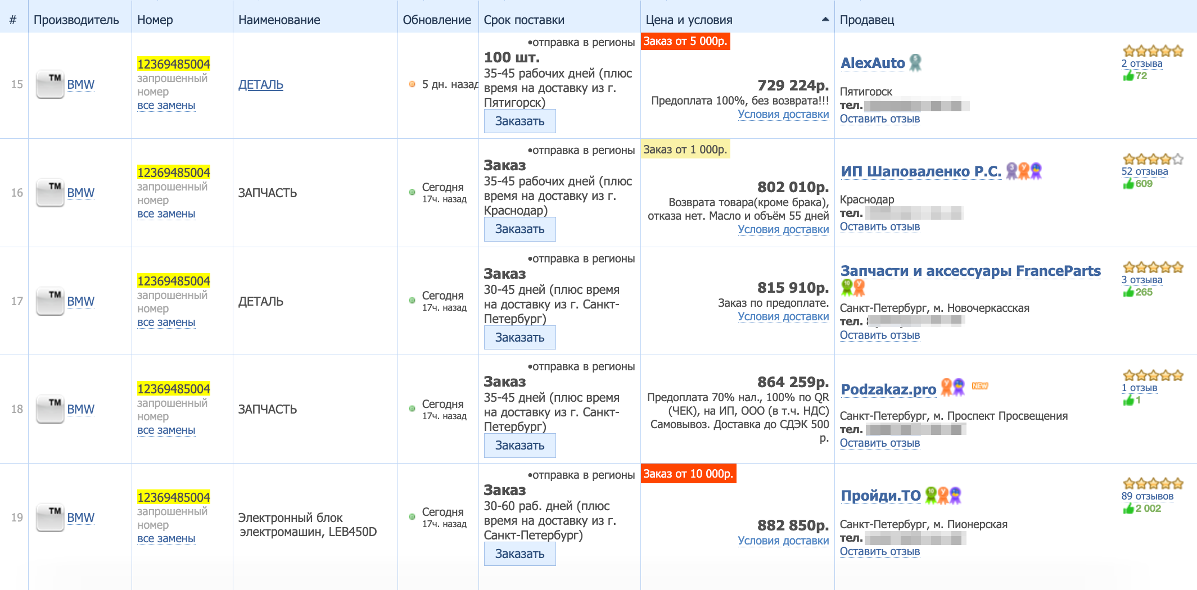
Task: Open the 52 отзыва reviews link
Action: [x=1145, y=171]
